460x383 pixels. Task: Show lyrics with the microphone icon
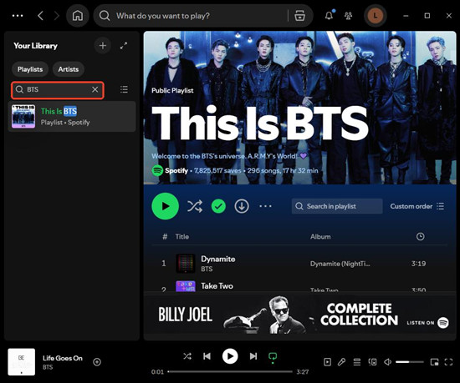point(341,362)
